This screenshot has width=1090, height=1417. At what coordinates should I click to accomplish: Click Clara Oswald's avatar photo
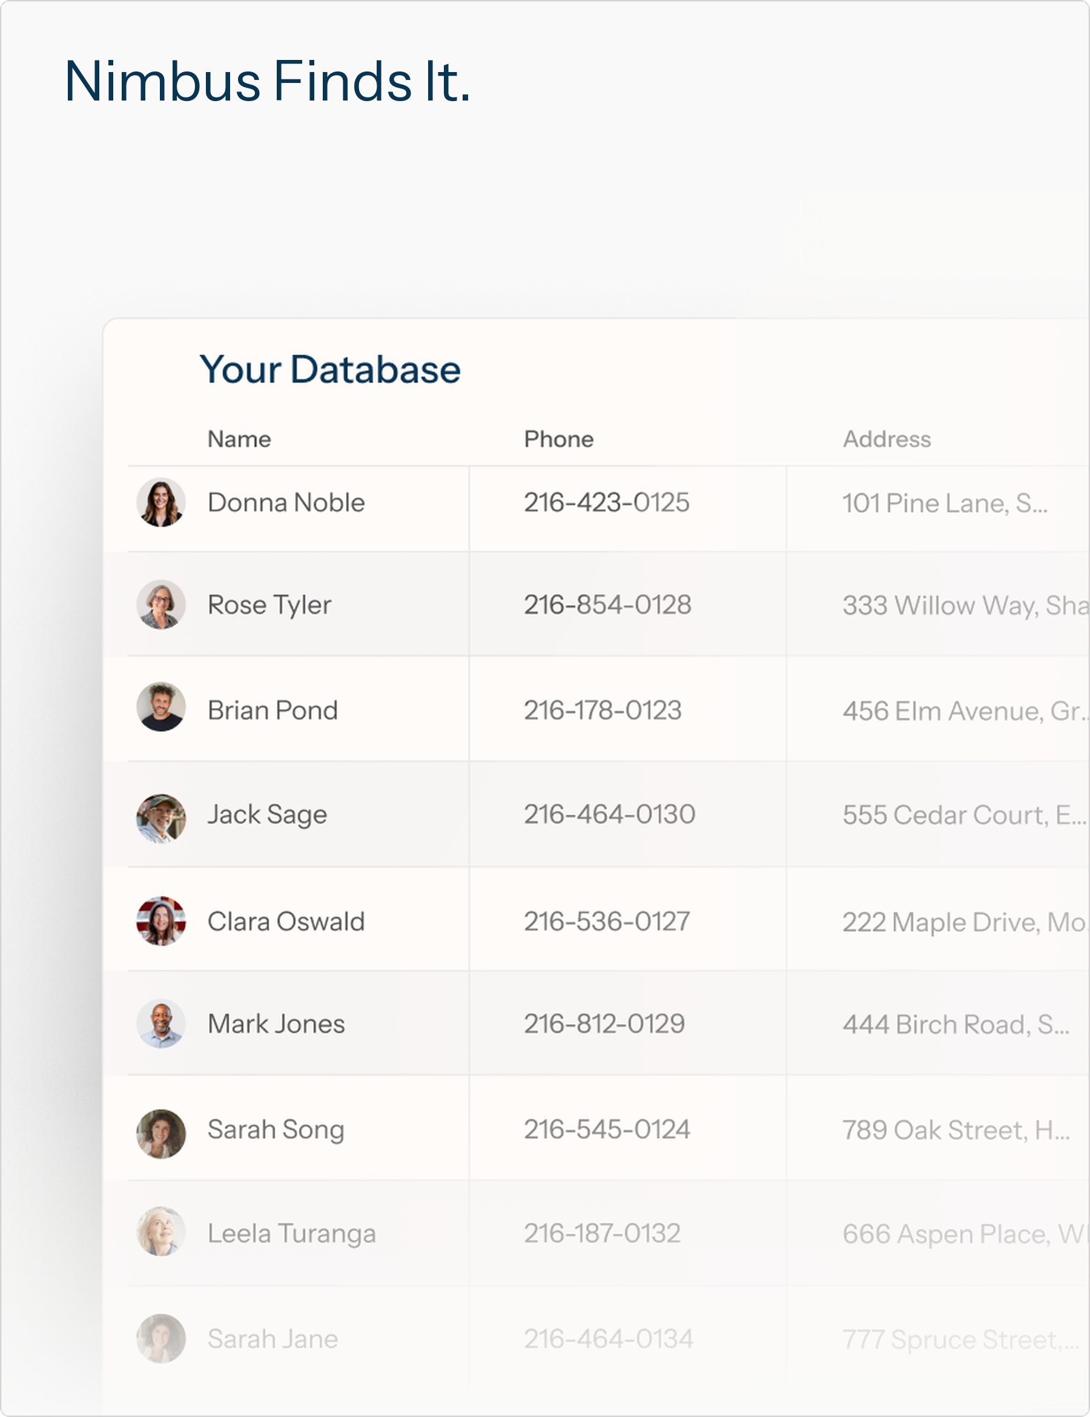pyautogui.click(x=161, y=921)
